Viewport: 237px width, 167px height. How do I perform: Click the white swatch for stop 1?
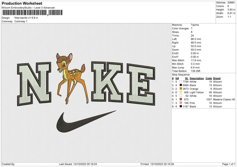coord(181,82)
